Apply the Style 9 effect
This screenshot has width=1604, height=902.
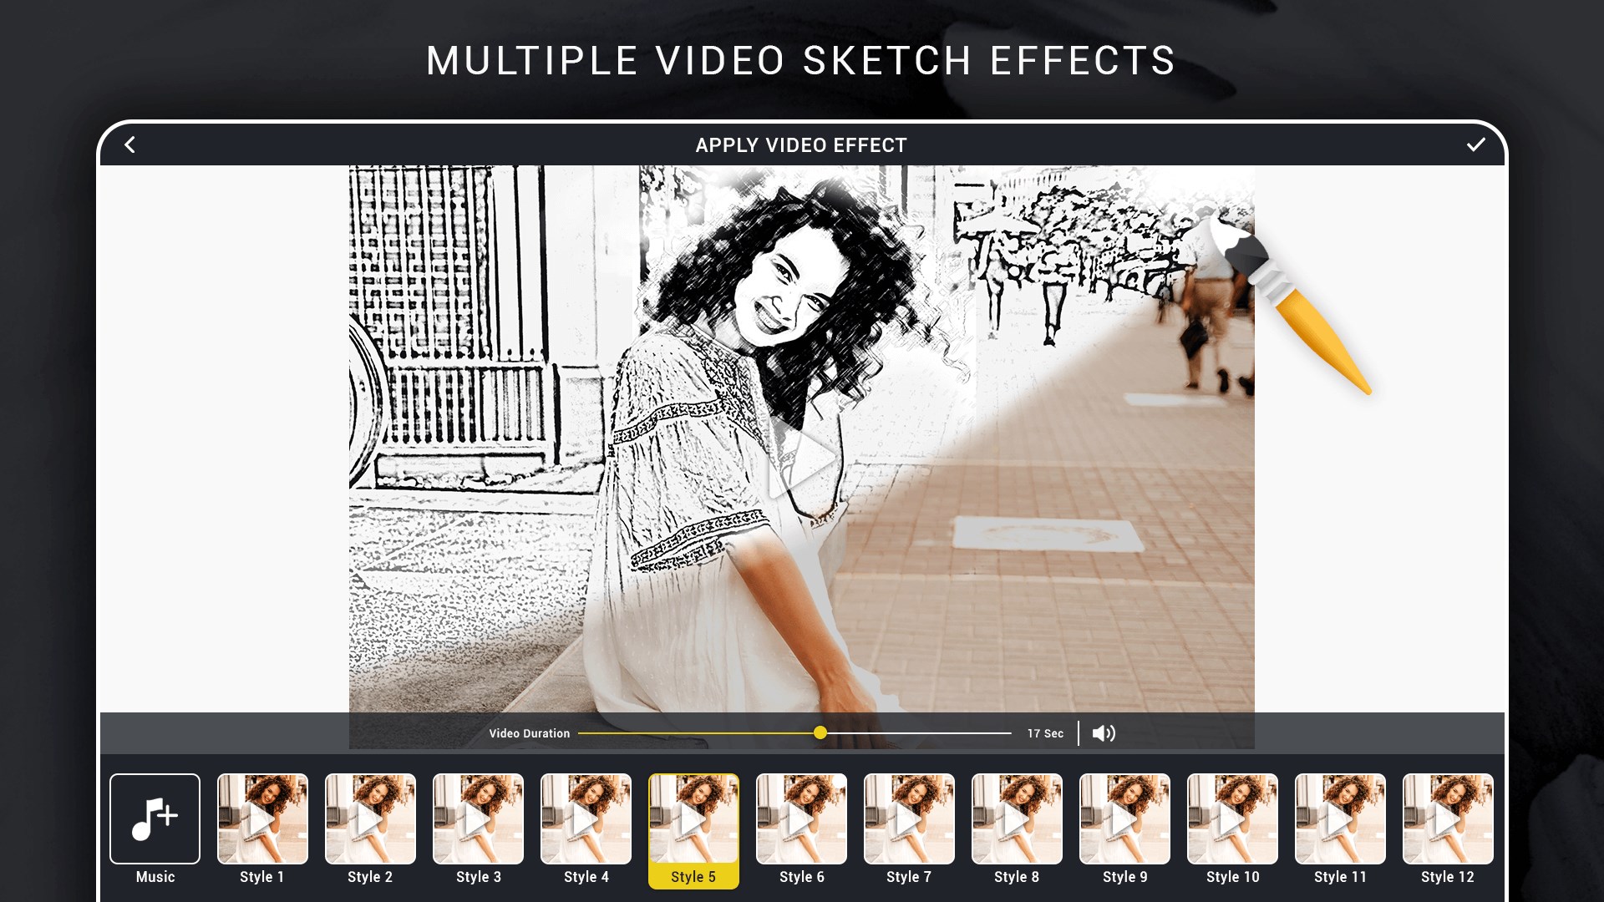1124,818
